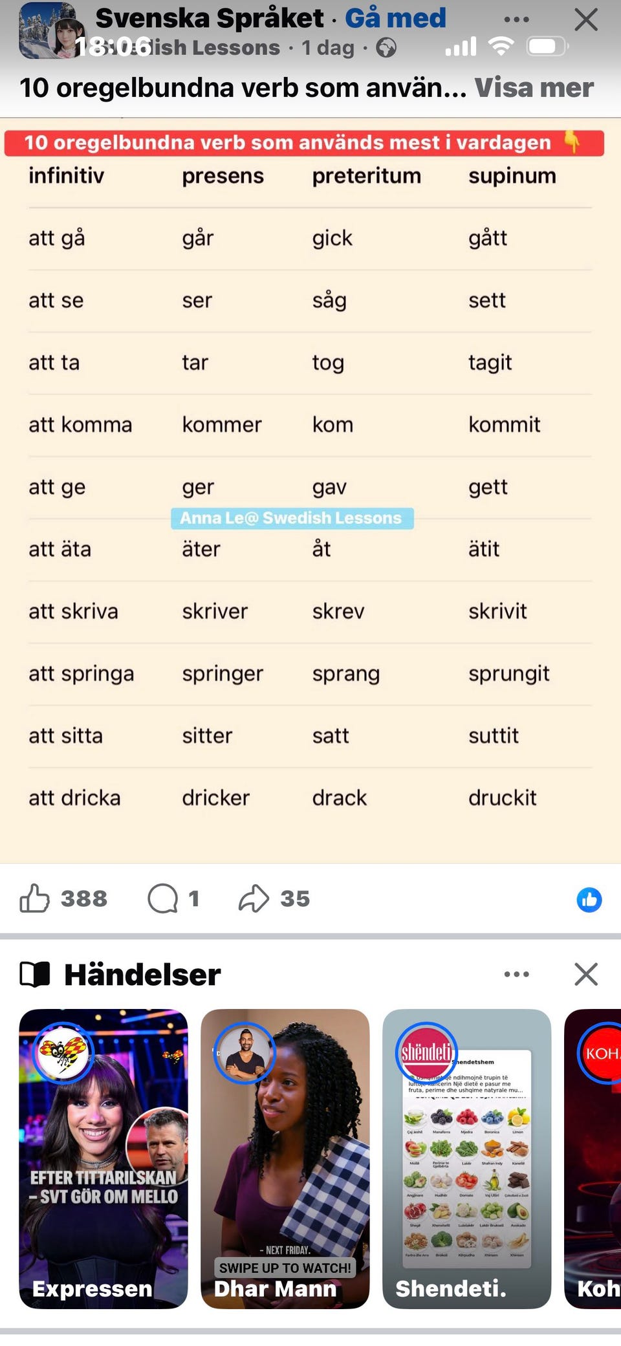Open the Händelser book icon
Viewport: 621px width, 1346px height.
pos(36,974)
